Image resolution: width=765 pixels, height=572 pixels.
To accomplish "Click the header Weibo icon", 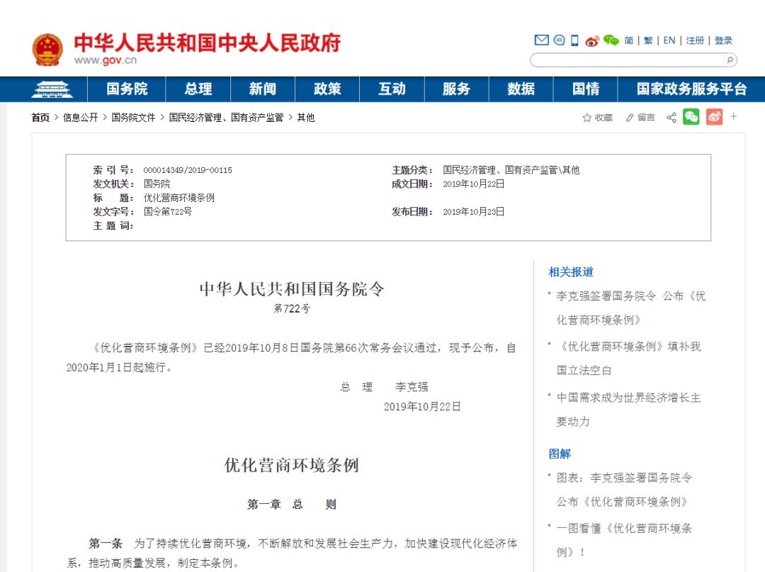I will coord(591,41).
